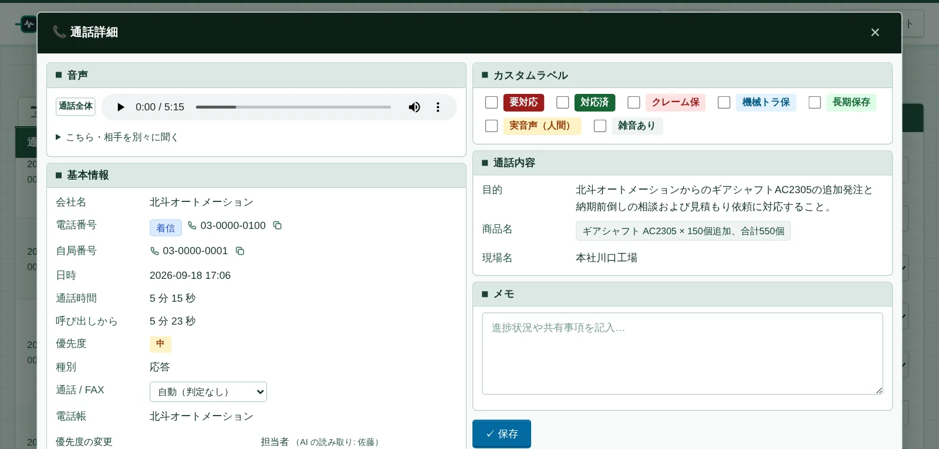Screen dimensions: 939x449
Task: Click phone icon beside 03-0000-0100
Action: [x=192, y=225]
